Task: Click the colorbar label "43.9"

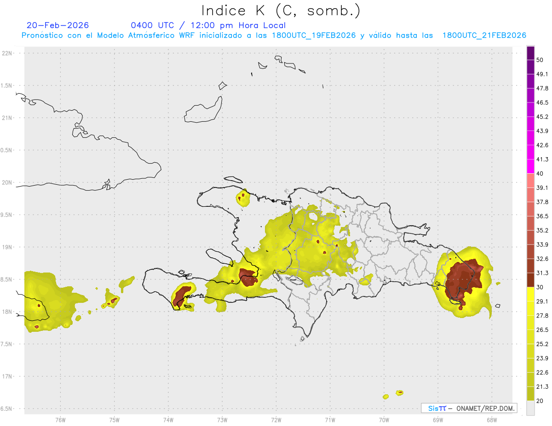Action: coord(542,131)
